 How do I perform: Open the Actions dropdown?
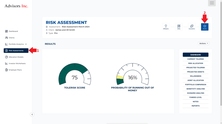[204, 43]
